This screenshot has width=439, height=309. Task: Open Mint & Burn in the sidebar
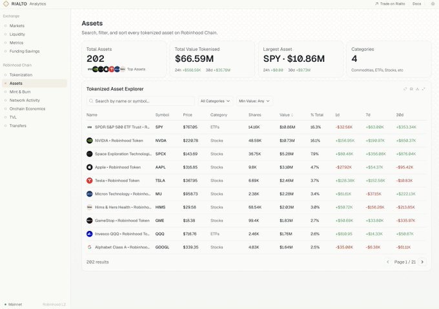[20, 92]
